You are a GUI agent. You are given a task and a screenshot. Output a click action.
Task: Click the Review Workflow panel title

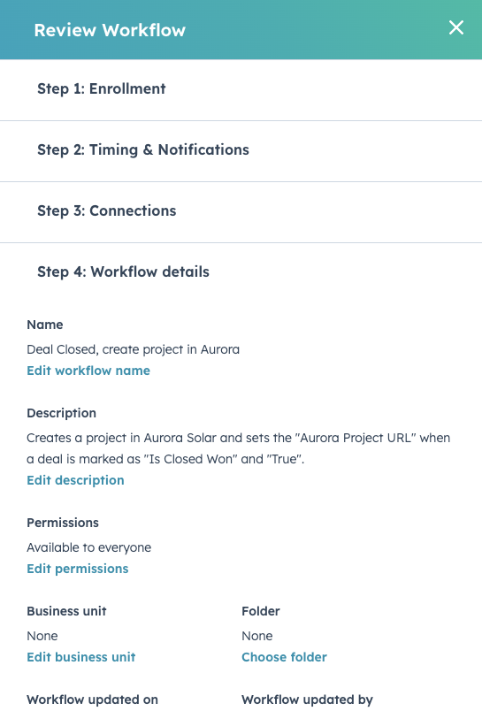tap(110, 30)
